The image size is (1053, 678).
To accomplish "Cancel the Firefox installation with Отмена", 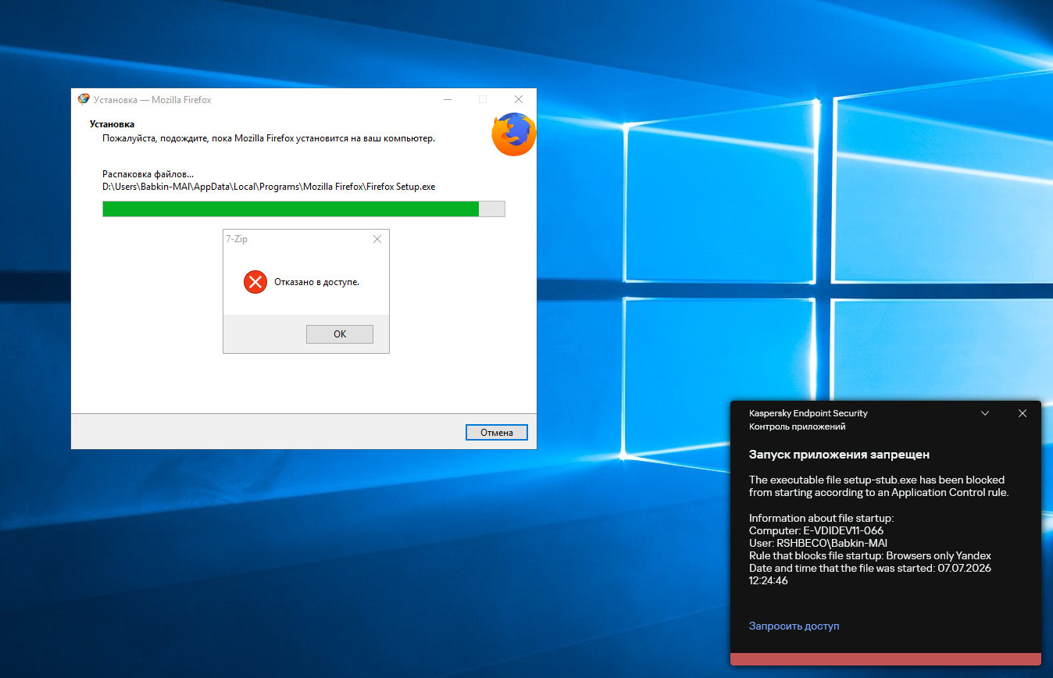I will pyautogui.click(x=497, y=433).
